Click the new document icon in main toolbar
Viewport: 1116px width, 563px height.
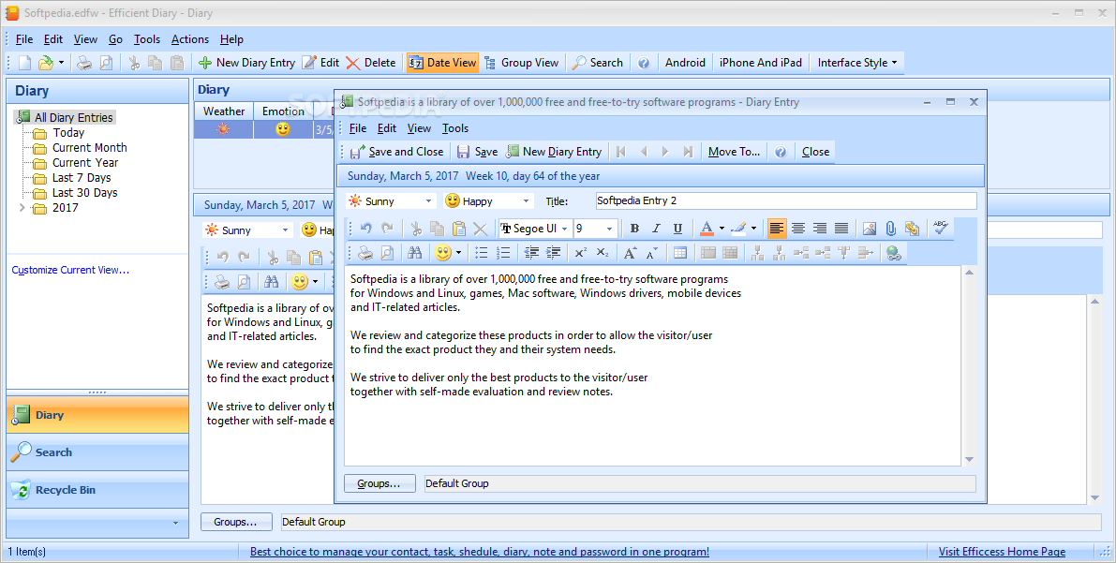coord(25,63)
